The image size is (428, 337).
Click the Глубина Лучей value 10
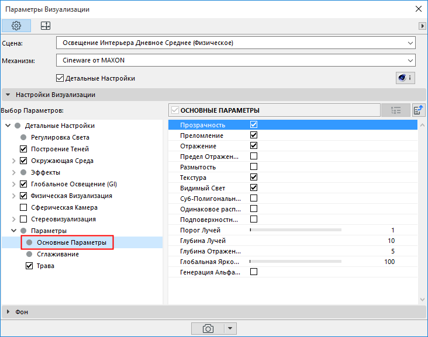click(x=391, y=241)
